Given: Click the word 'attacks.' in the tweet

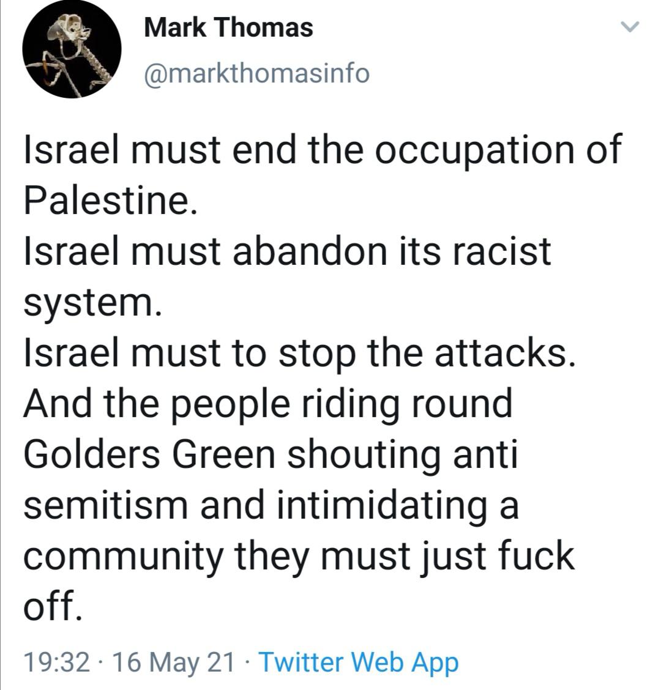Looking at the screenshot, I should [x=514, y=353].
